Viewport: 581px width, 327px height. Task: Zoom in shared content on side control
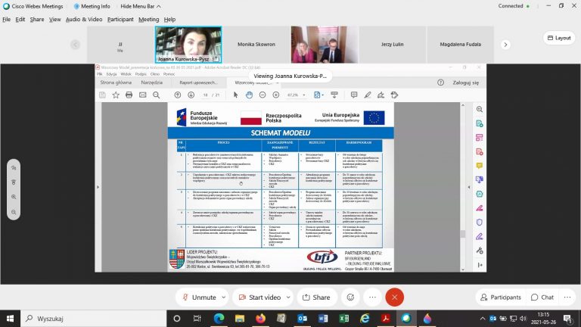[14, 197]
